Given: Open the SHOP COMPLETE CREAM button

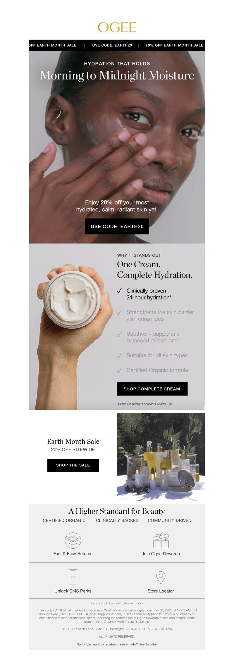Looking at the screenshot, I should click(x=152, y=389).
